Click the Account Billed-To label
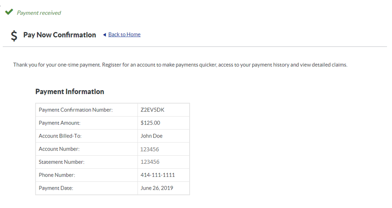 [60, 136]
